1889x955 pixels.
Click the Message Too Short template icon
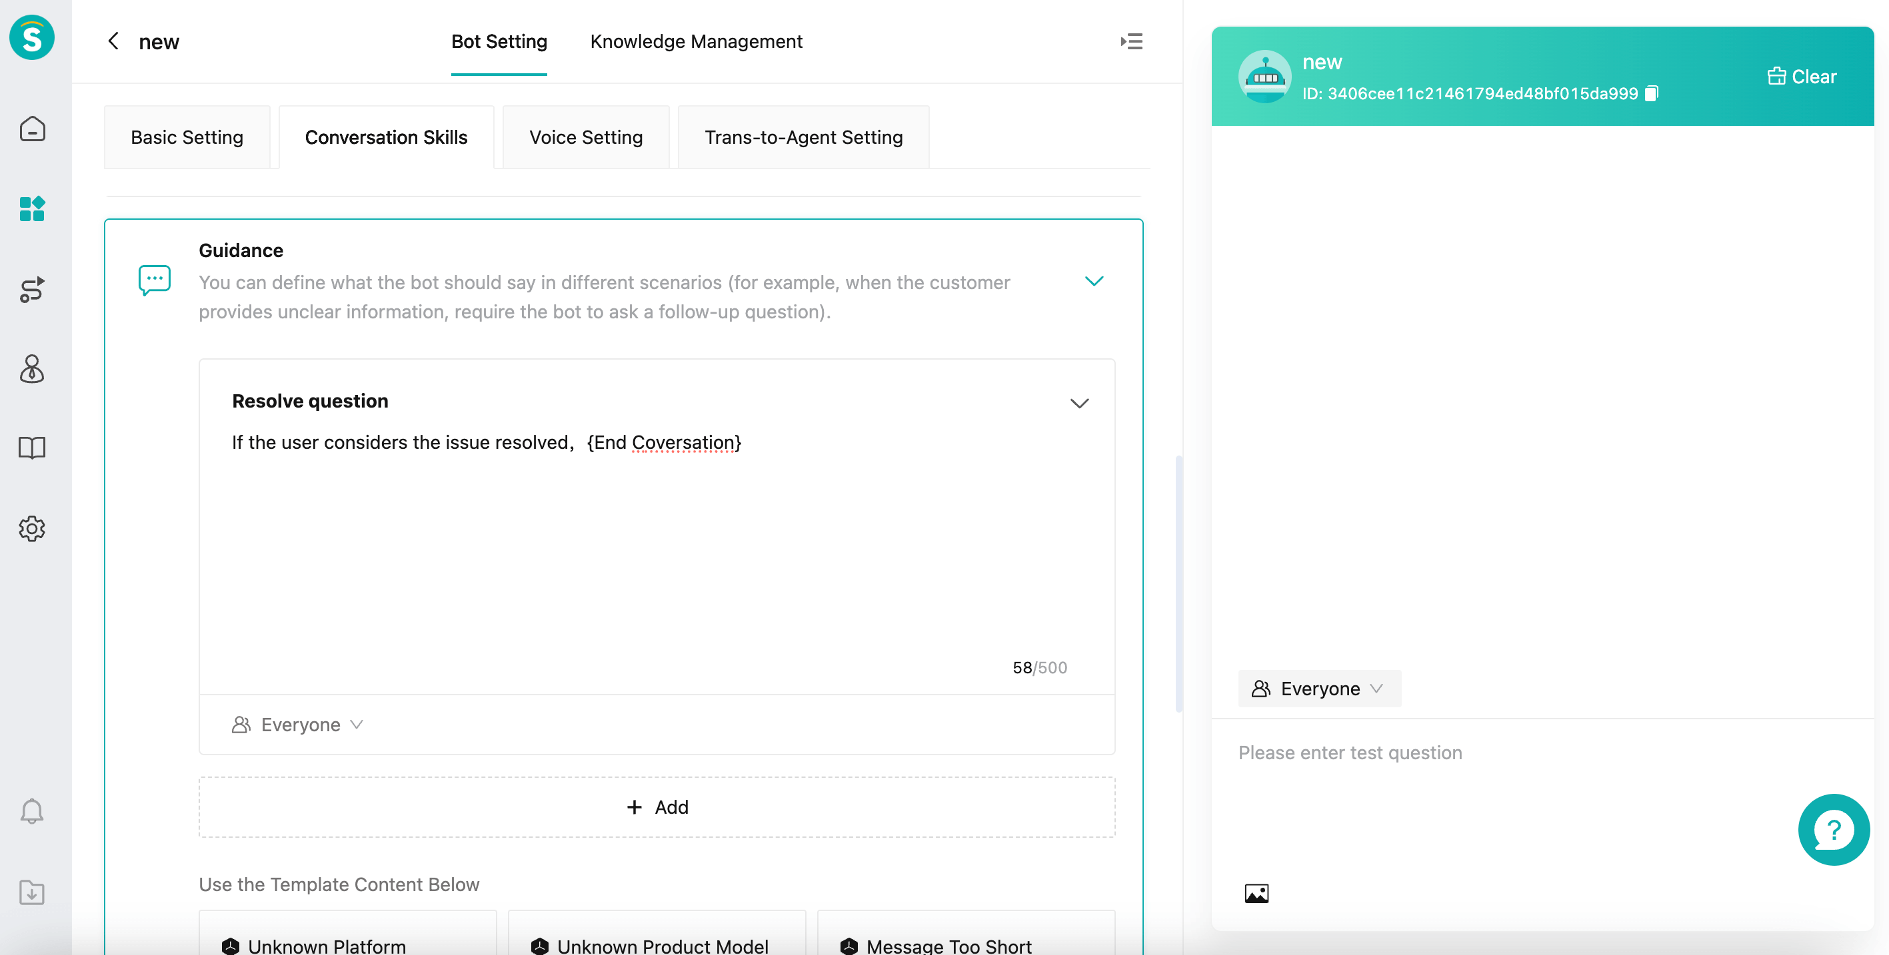(849, 946)
